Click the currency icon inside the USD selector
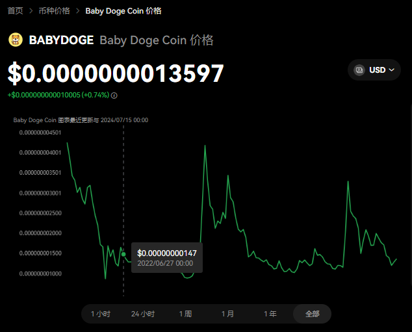This screenshot has width=412, height=332. [x=359, y=70]
